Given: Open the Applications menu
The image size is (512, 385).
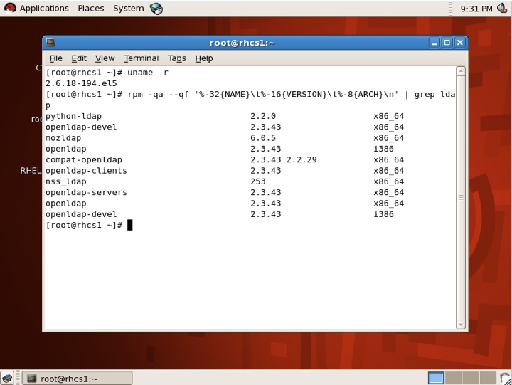Looking at the screenshot, I should point(44,8).
